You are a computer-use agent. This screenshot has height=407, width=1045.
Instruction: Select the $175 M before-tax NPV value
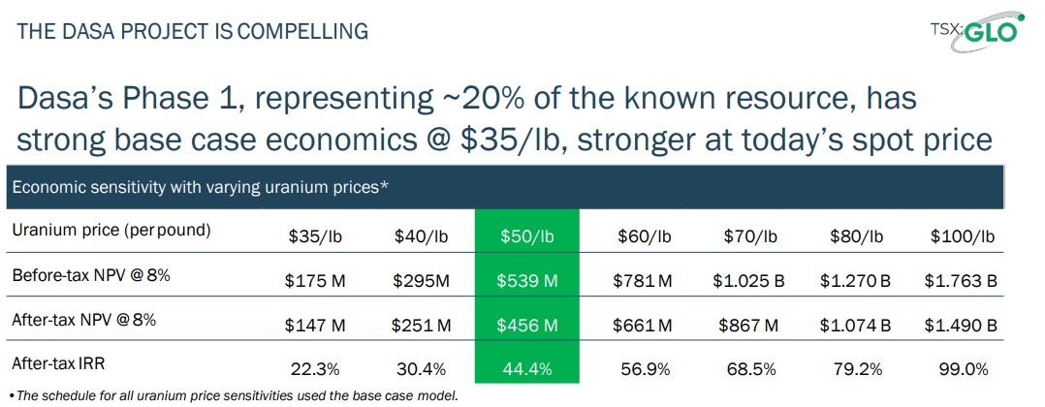pos(312,281)
